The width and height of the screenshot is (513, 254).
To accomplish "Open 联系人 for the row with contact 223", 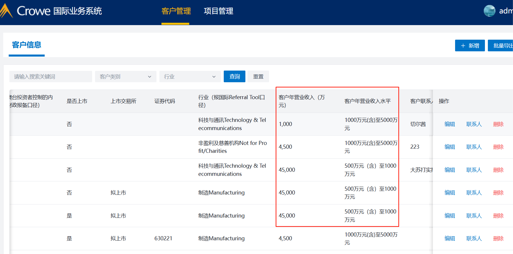I will pyautogui.click(x=474, y=147).
